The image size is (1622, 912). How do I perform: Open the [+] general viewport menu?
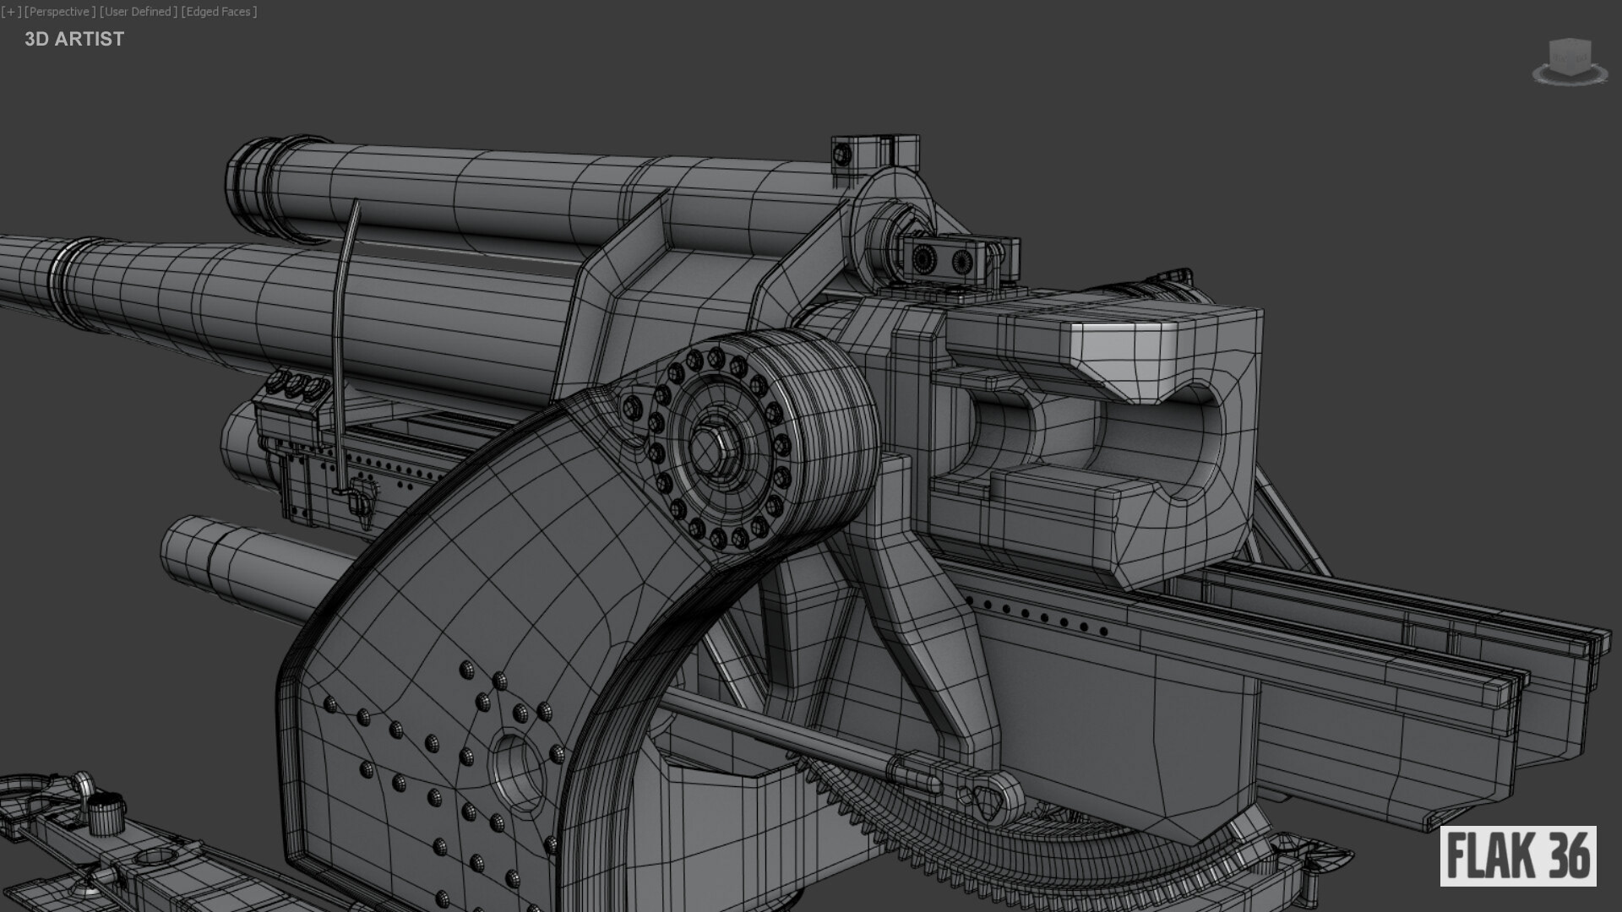[x=11, y=12]
